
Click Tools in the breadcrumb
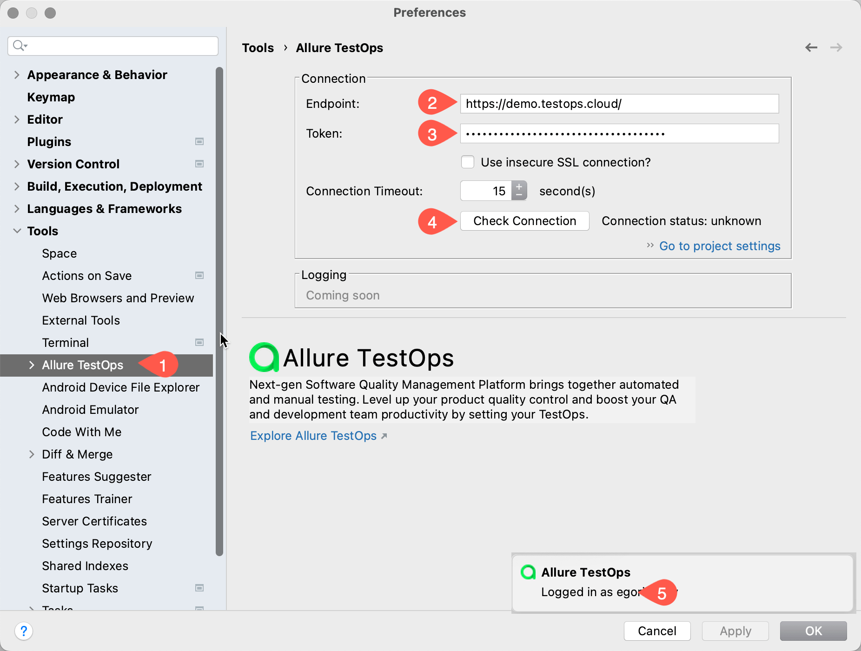pyautogui.click(x=258, y=48)
